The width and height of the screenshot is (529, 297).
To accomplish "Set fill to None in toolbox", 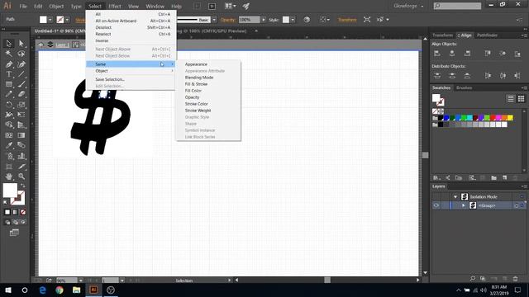I will (23, 212).
